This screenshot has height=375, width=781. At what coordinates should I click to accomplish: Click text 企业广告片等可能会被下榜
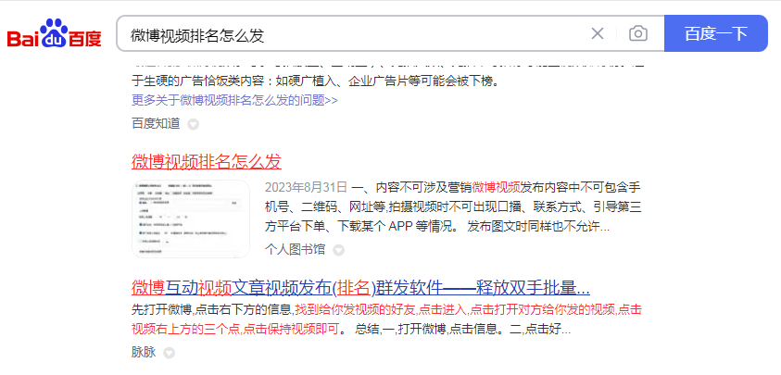pos(424,81)
